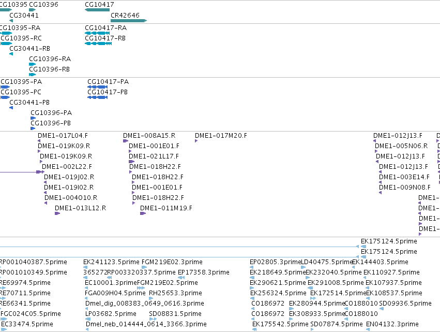Select EST label EK256324.5prime
Image resolution: width=440 pixels, height=332 pixels.
point(278,293)
